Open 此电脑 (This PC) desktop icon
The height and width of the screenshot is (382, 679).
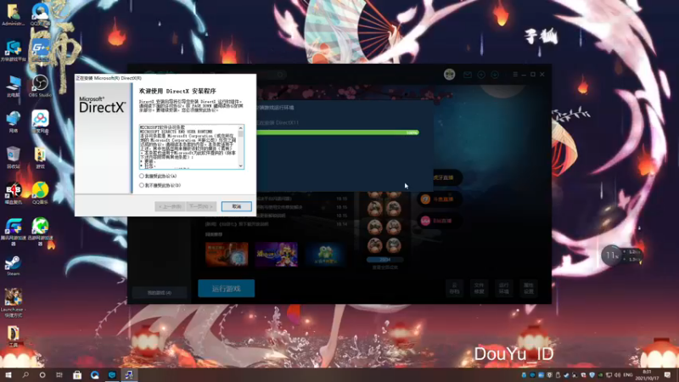tap(13, 86)
